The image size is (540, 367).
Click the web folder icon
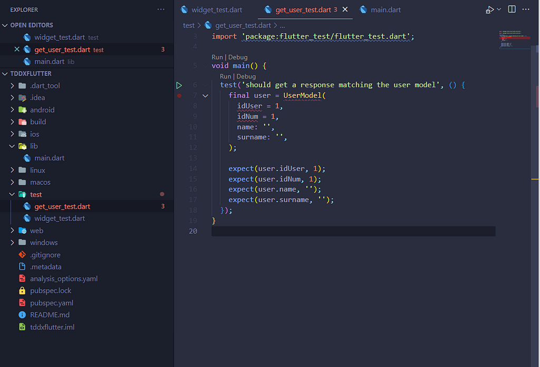[22, 231]
